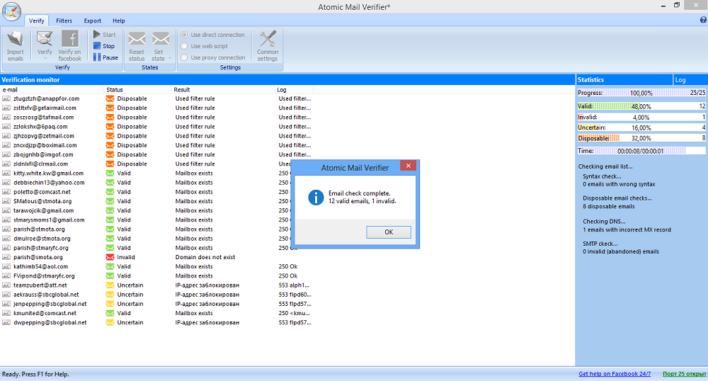Expand the Set state dropdown arrow
The image size is (708, 381).
coord(170,59)
